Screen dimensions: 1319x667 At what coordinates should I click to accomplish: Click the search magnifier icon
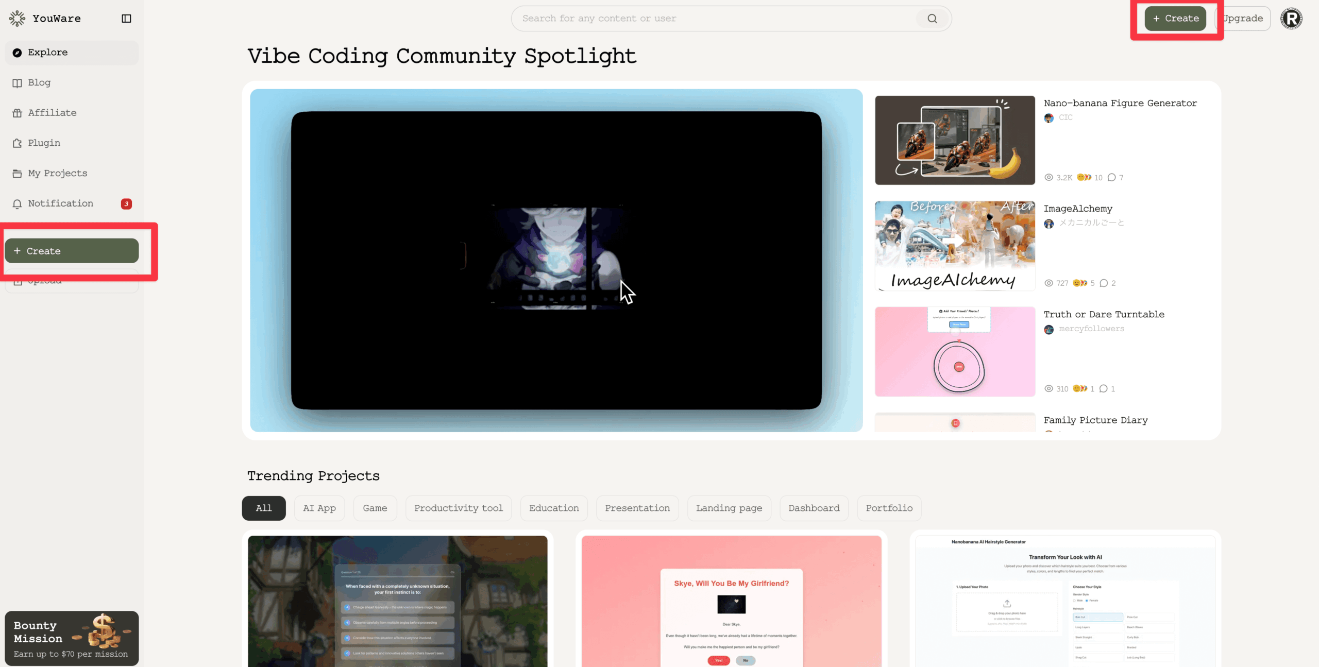(x=932, y=19)
